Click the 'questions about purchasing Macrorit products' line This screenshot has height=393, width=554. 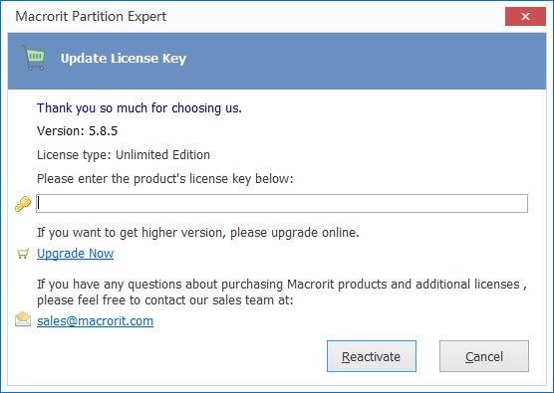click(x=282, y=285)
